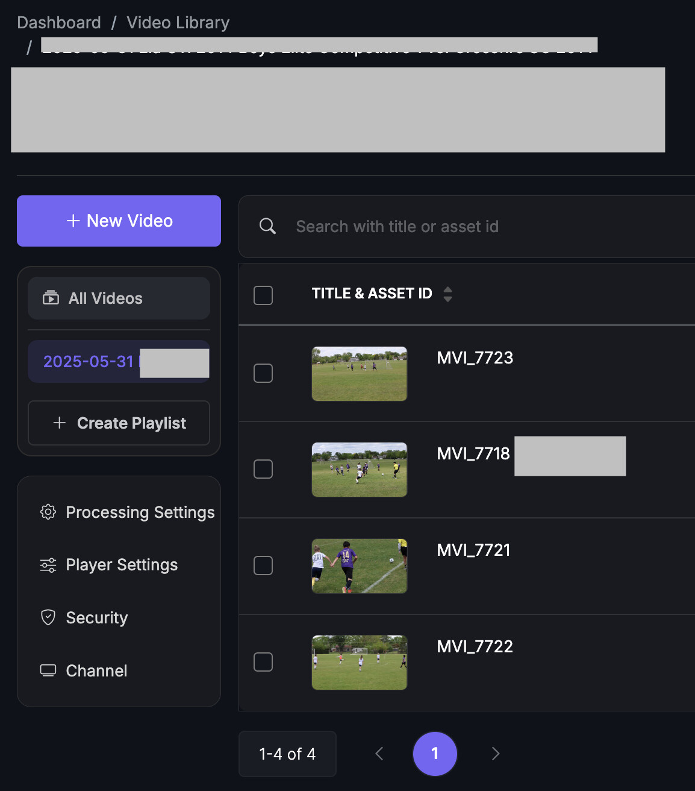Toggle the select-all checkbox in header

[x=263, y=295]
